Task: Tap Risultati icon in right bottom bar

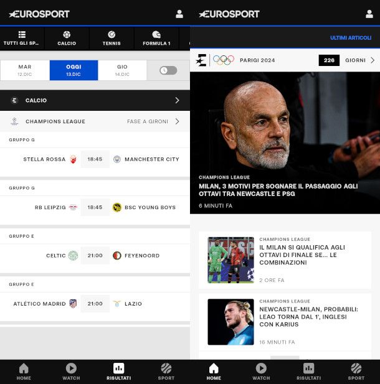Action: coord(308,368)
